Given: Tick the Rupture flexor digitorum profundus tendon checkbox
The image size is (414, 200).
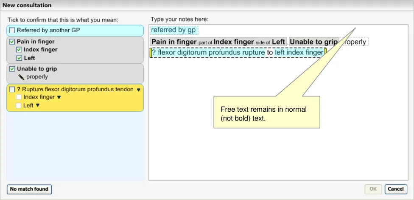Looking at the screenshot, I should point(12,90).
